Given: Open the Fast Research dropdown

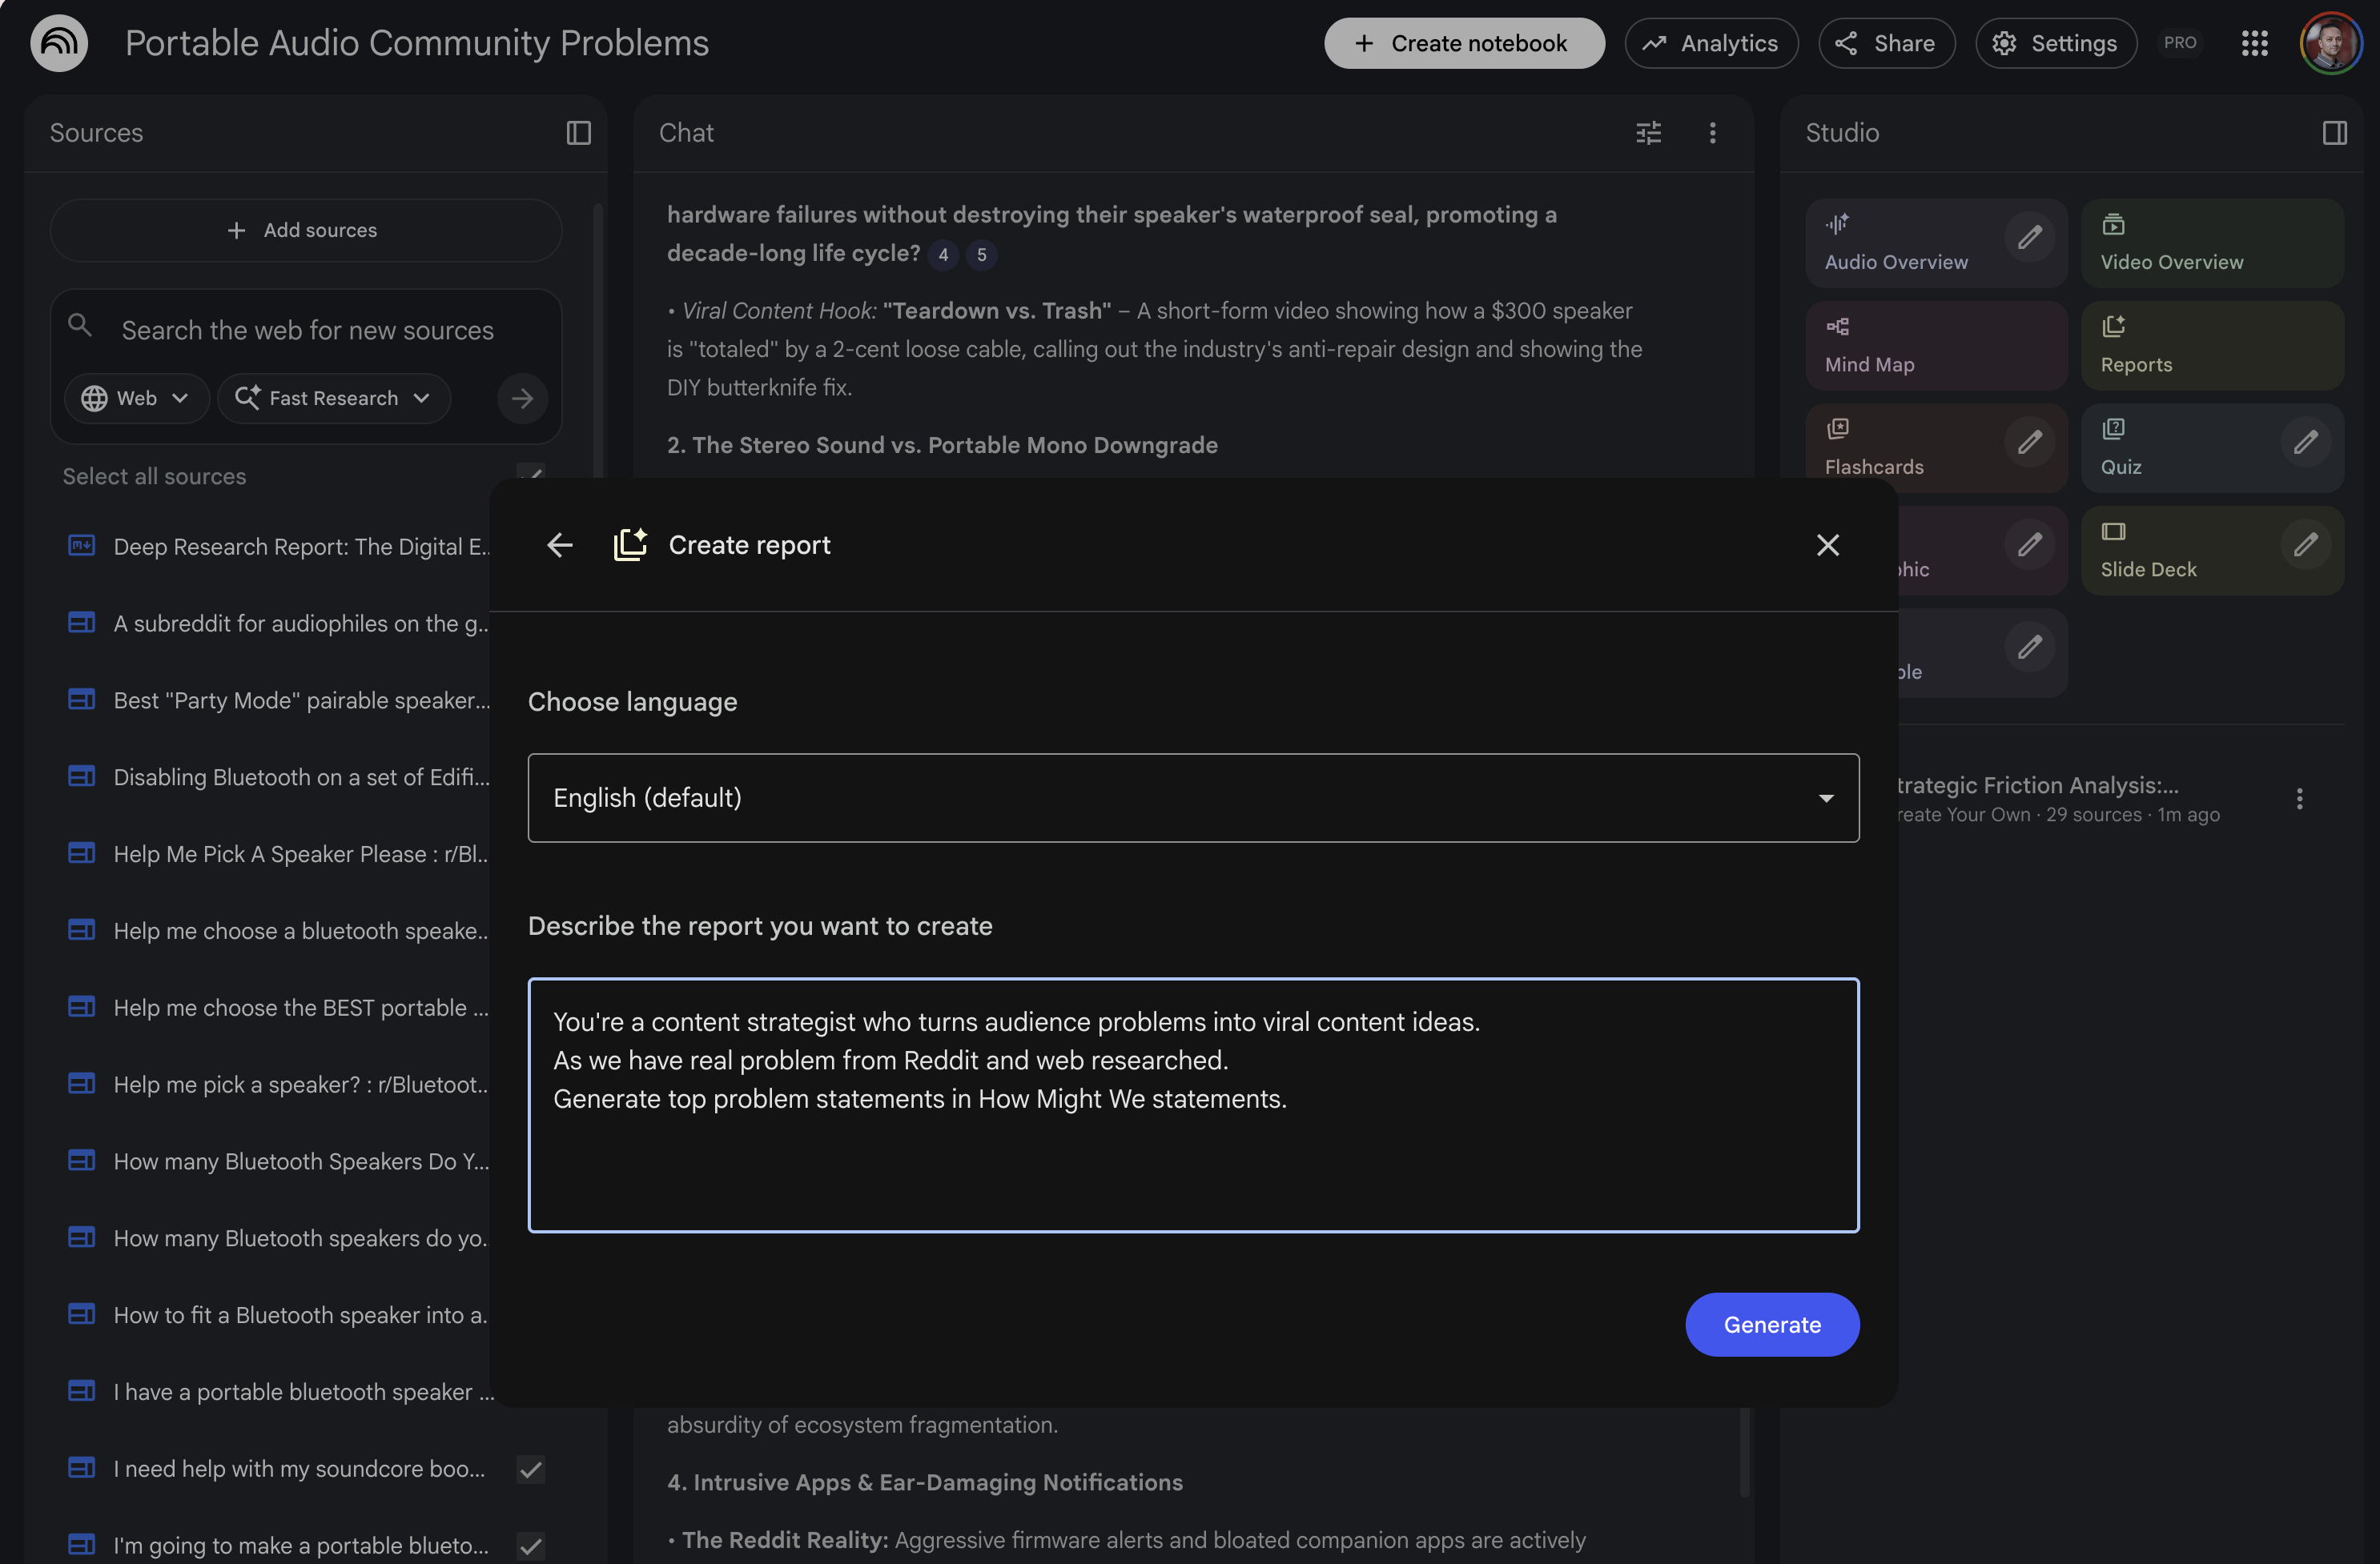Looking at the screenshot, I should click(x=334, y=399).
